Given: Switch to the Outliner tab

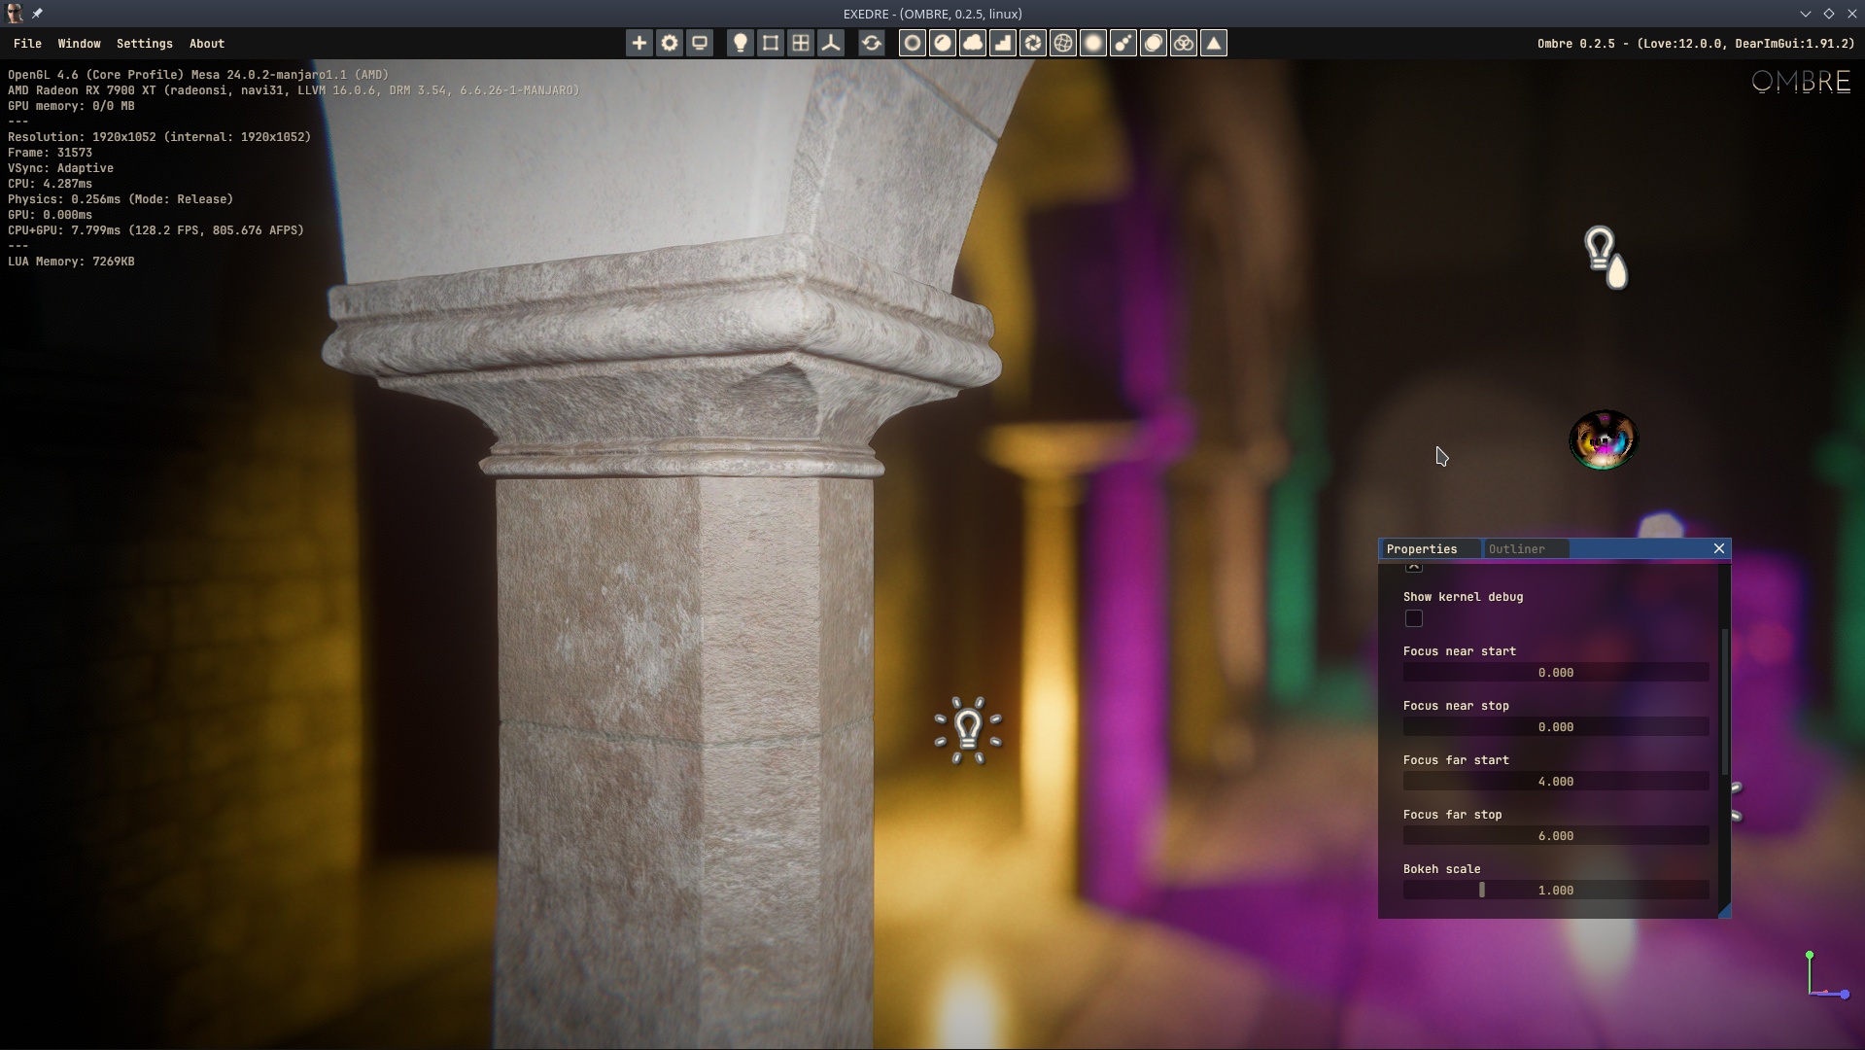Looking at the screenshot, I should point(1516,549).
